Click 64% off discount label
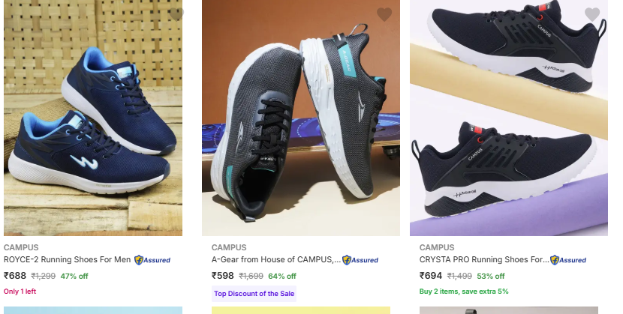Viewport: 623px width, 314px height. pyautogui.click(x=282, y=276)
